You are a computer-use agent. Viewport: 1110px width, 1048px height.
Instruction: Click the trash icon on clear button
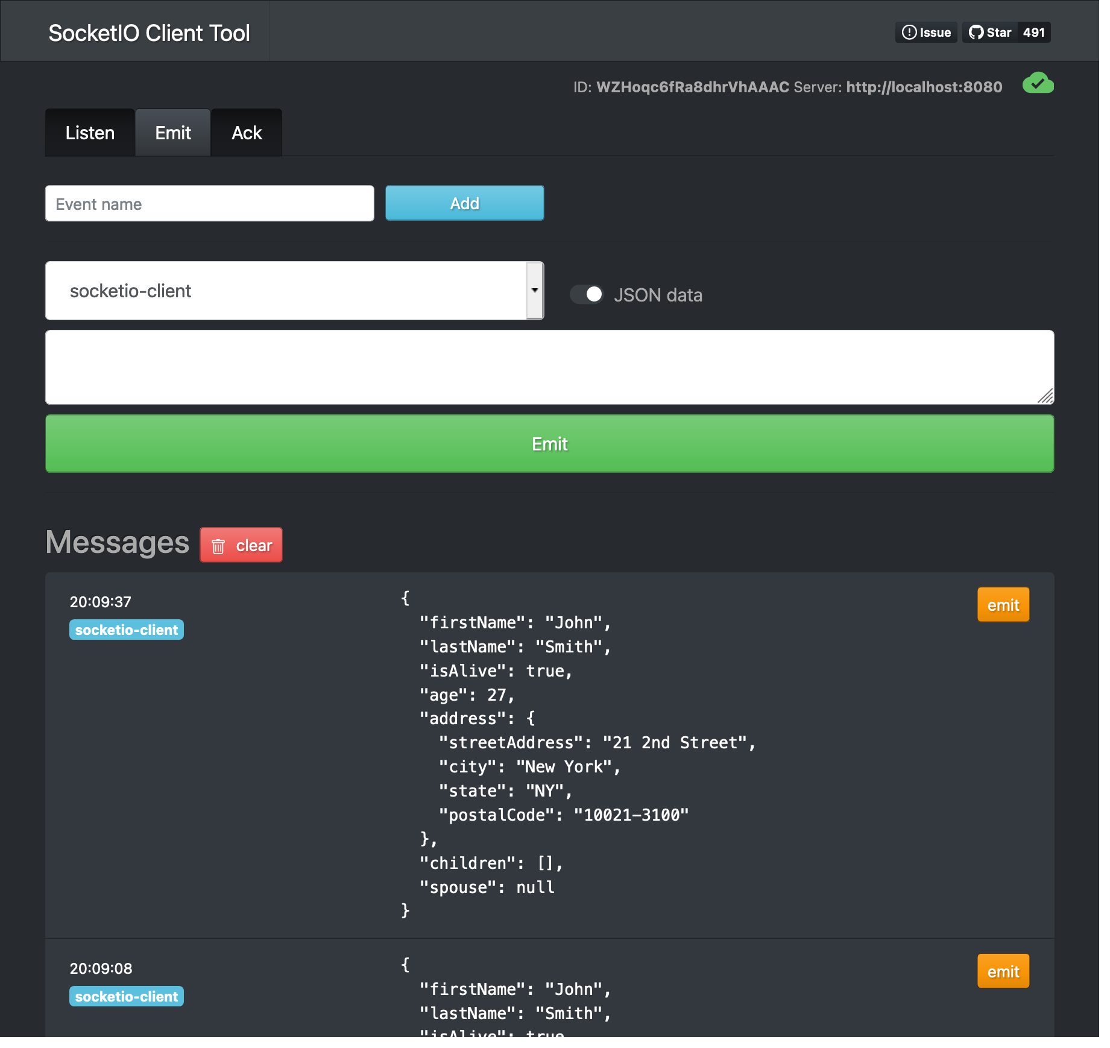tap(218, 546)
